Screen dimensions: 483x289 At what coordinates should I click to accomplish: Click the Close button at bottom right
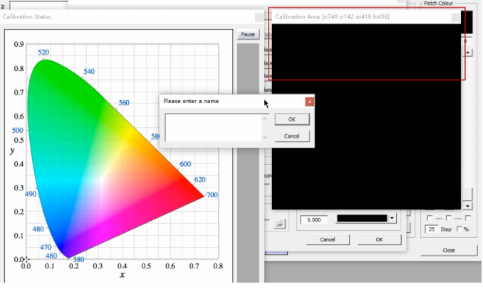click(x=449, y=250)
